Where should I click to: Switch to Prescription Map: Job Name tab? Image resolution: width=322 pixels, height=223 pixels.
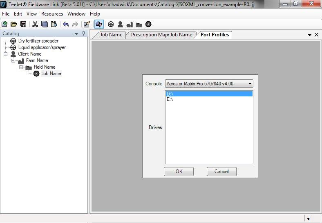tap(162, 35)
